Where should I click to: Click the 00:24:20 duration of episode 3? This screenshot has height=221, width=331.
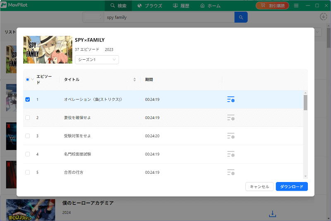[152, 136]
